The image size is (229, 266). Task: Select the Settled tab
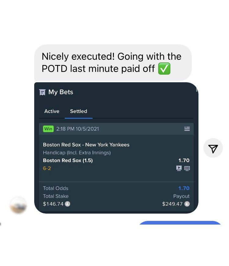[78, 111]
